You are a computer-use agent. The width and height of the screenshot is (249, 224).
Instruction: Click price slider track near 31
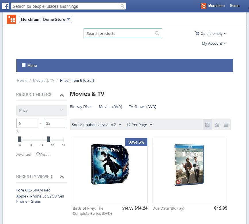tap(63, 140)
